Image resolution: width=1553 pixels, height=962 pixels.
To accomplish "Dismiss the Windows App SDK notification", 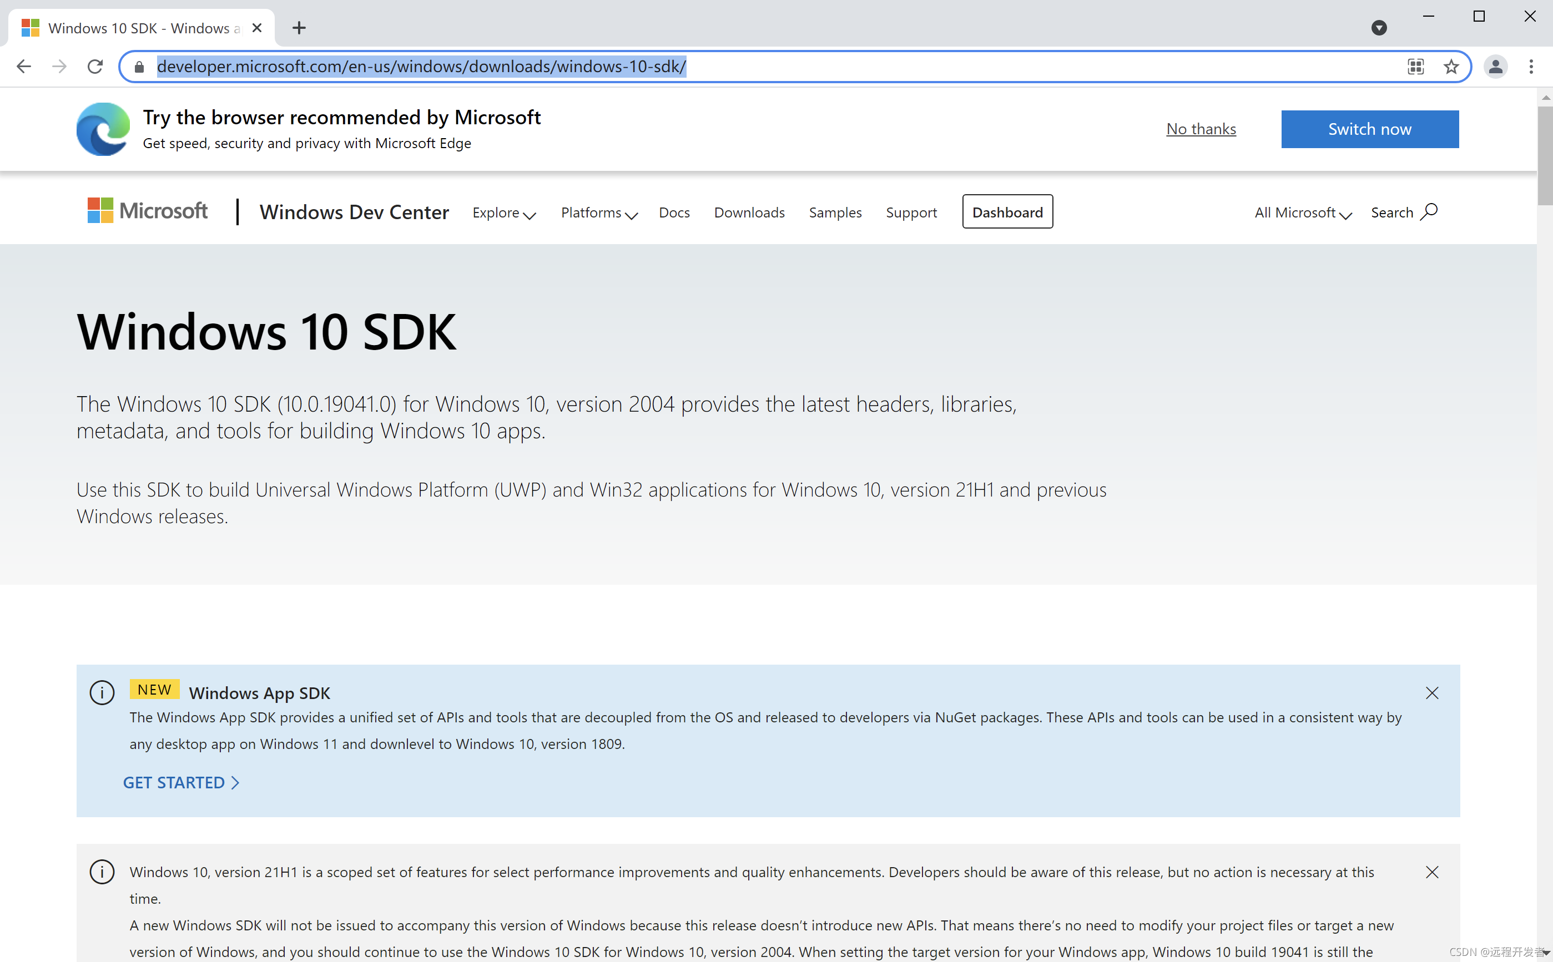I will point(1432,693).
